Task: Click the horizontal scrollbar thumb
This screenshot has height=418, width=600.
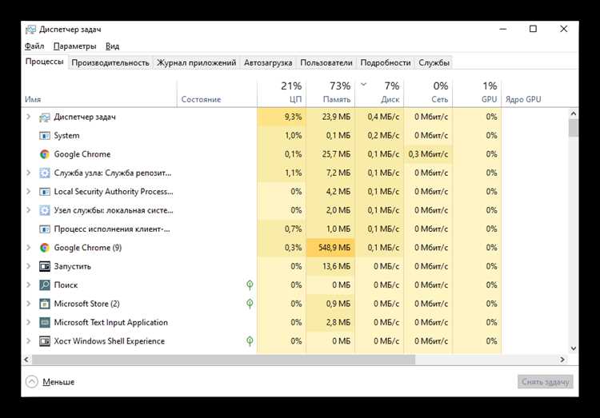Action: pyautogui.click(x=223, y=360)
